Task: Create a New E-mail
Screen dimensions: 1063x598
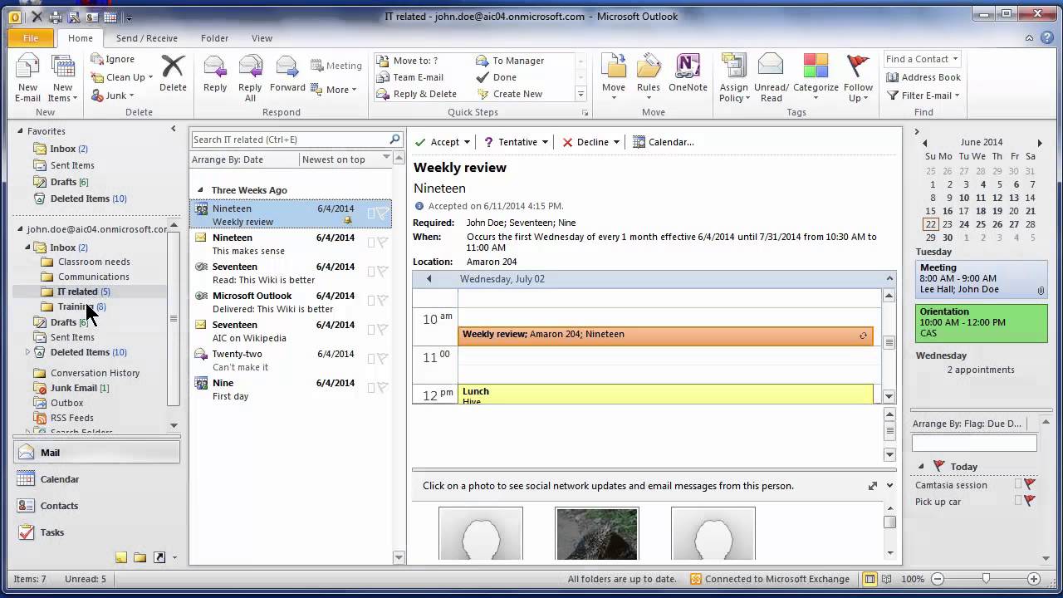Action: click(27, 79)
